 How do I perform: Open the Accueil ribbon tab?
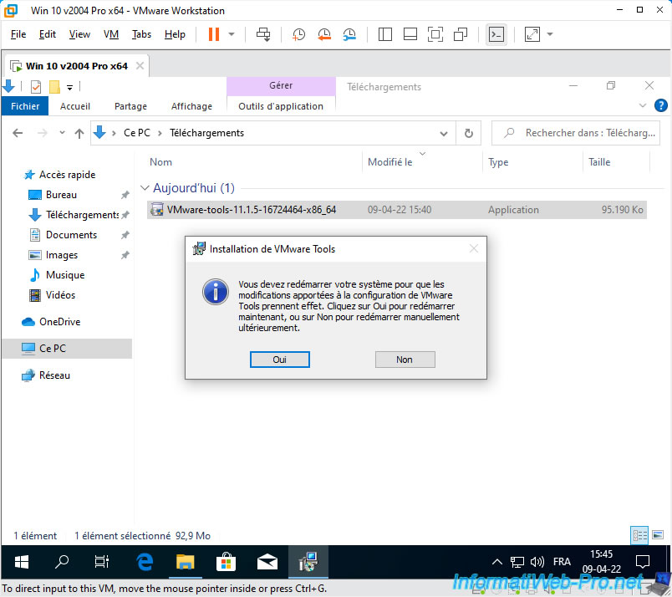coord(75,106)
